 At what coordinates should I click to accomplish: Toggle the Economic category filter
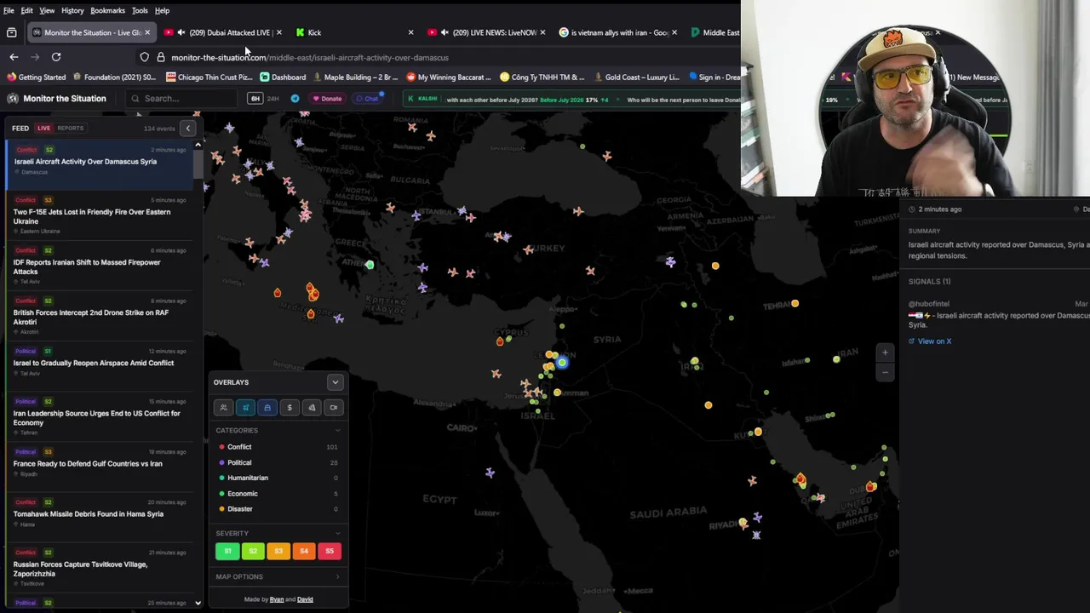[x=278, y=494]
